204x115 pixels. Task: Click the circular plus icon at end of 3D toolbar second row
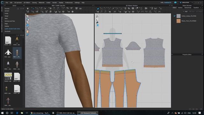(x=69, y=12)
